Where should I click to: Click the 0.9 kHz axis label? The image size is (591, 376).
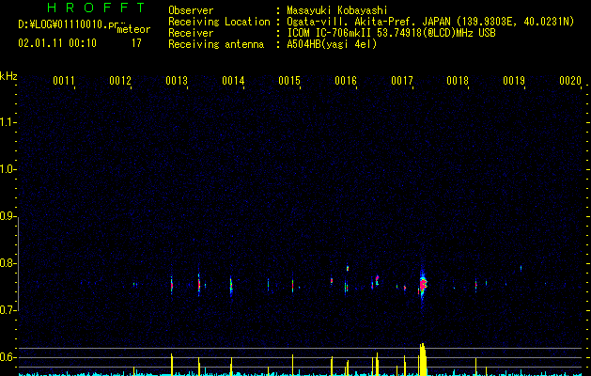click(x=8, y=216)
